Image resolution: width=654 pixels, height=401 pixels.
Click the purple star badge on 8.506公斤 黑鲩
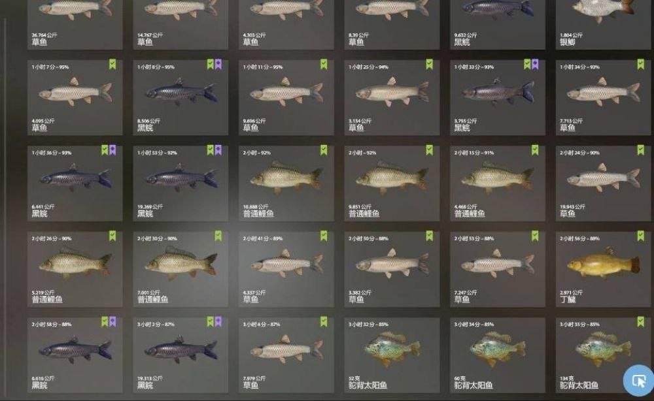pos(218,64)
